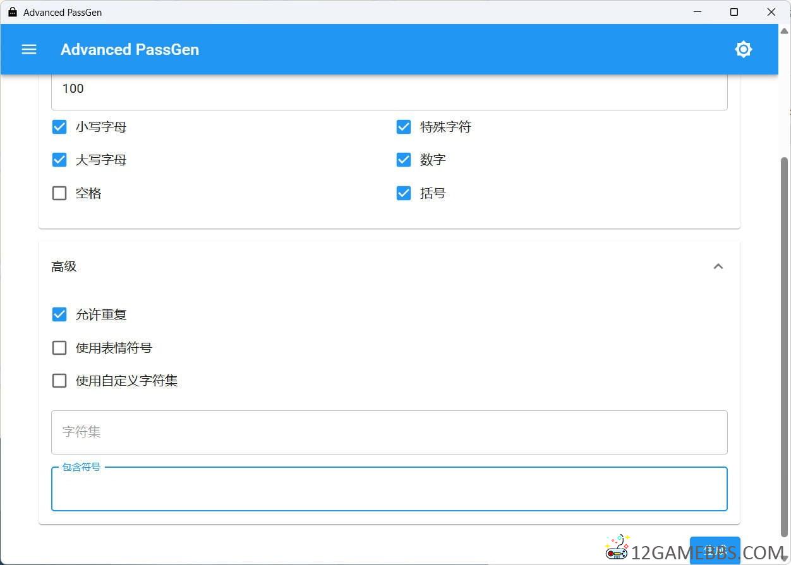The height and width of the screenshot is (565, 791).
Task: Toggle the brightness theme icon
Action: point(744,49)
